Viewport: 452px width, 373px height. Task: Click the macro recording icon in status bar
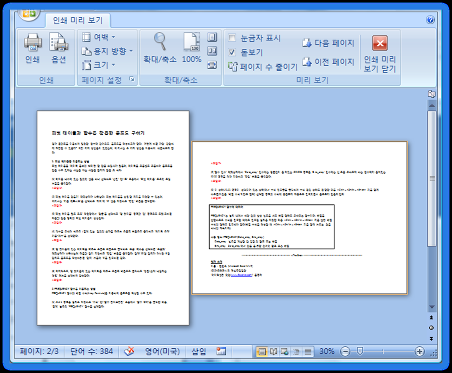(221, 351)
